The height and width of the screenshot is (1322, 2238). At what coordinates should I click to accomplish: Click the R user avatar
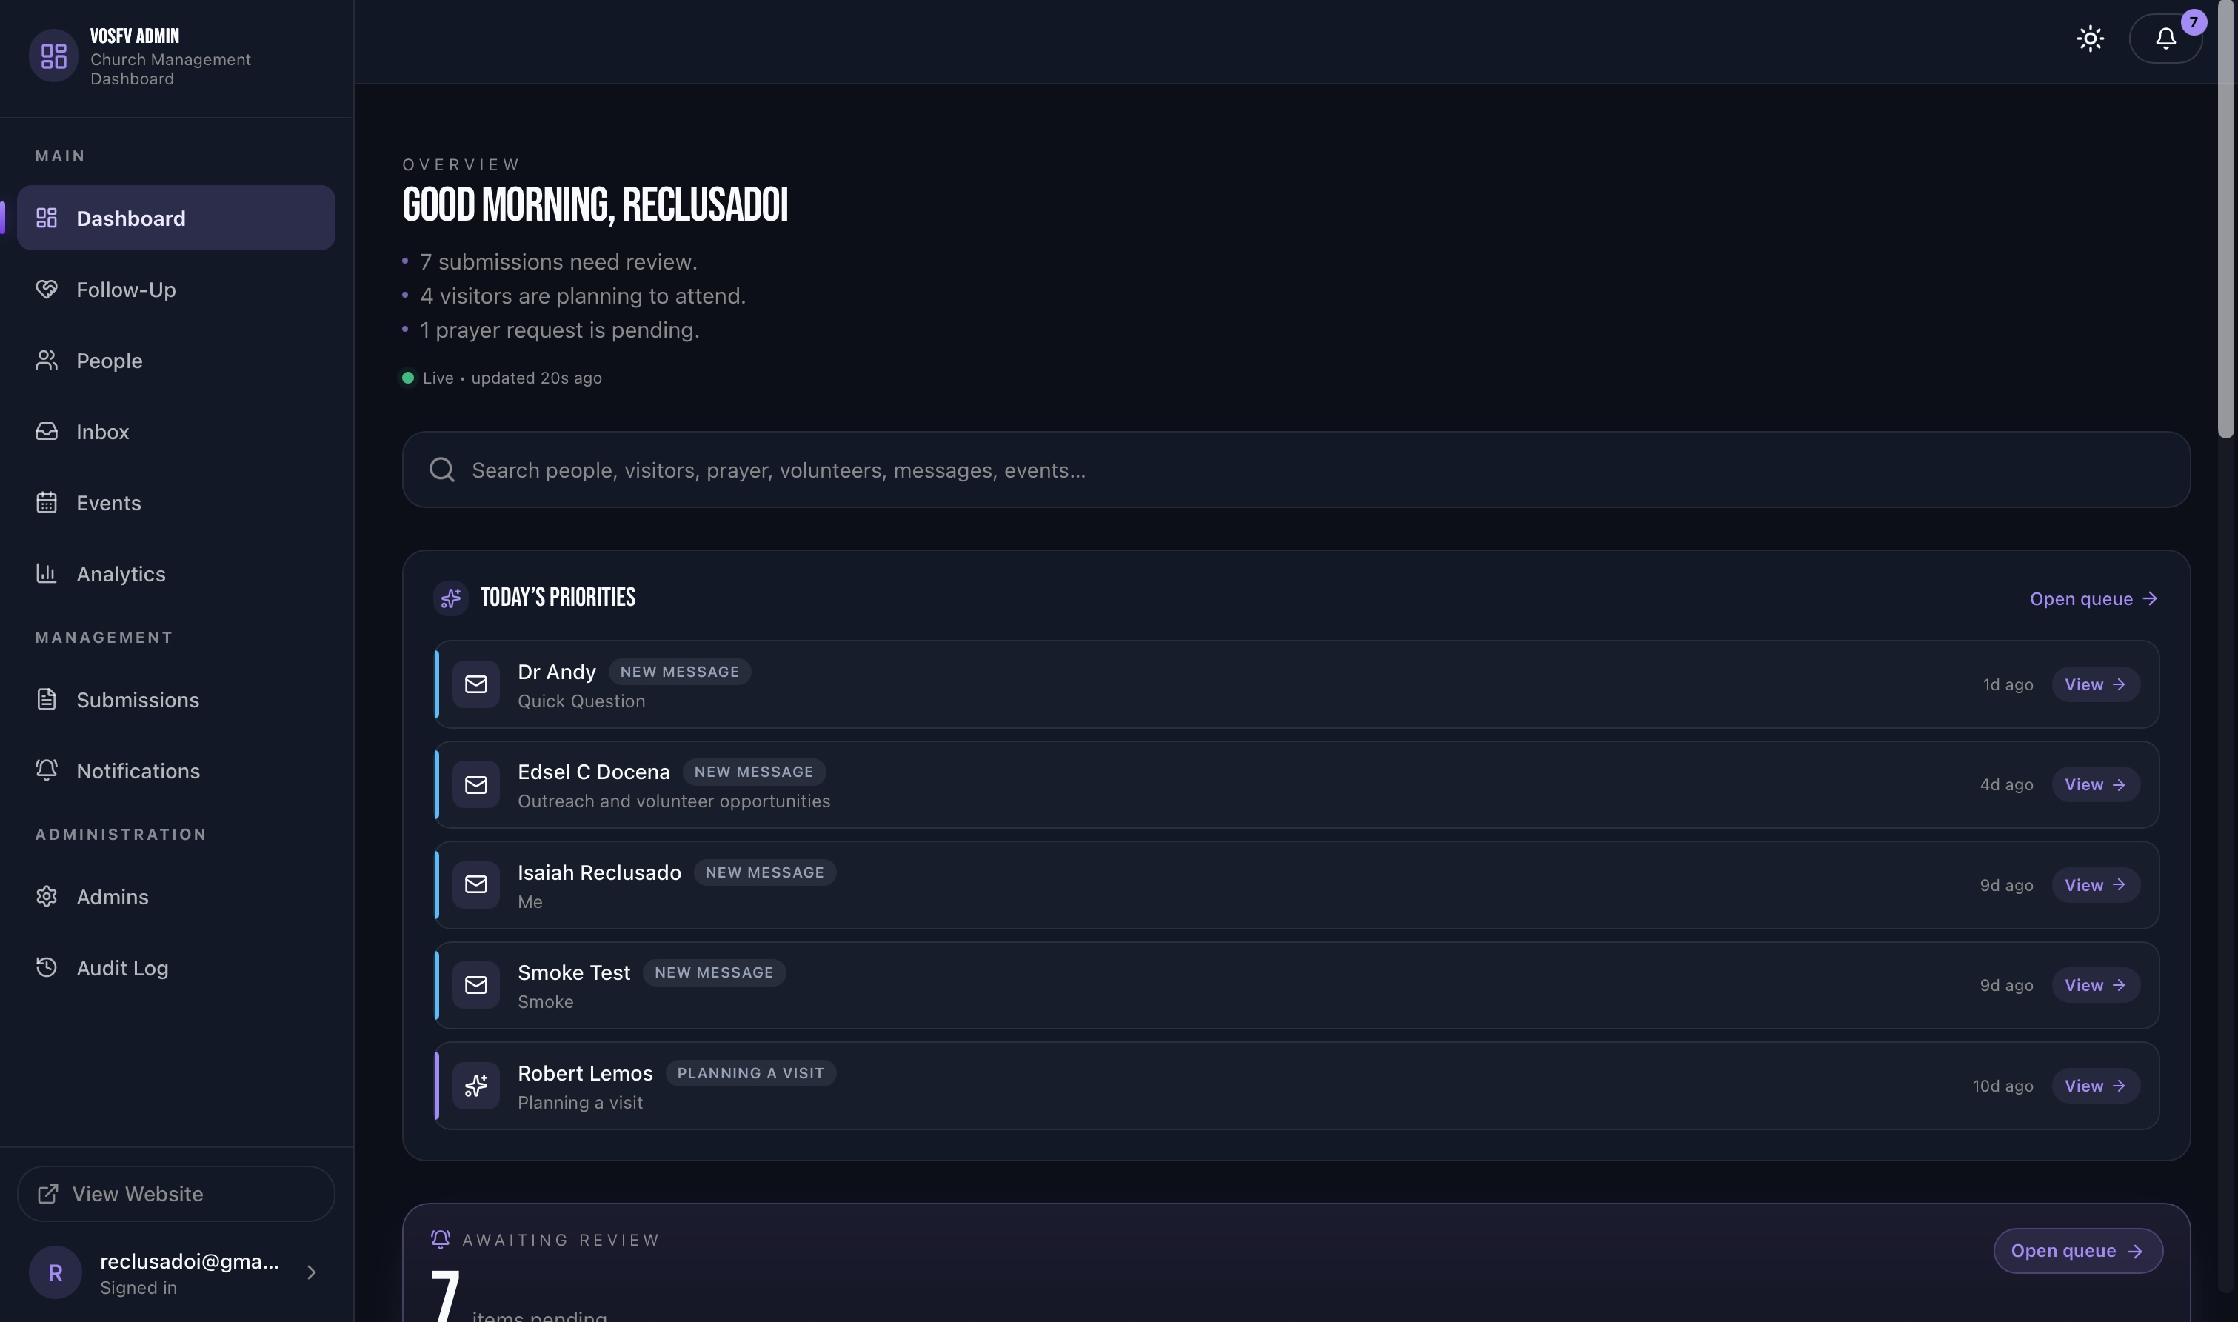(x=56, y=1273)
